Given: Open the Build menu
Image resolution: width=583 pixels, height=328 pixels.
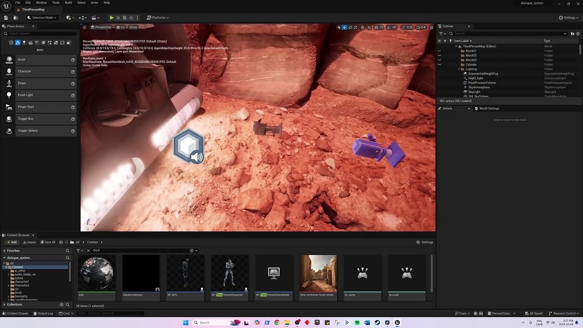Looking at the screenshot, I should coord(68,3).
